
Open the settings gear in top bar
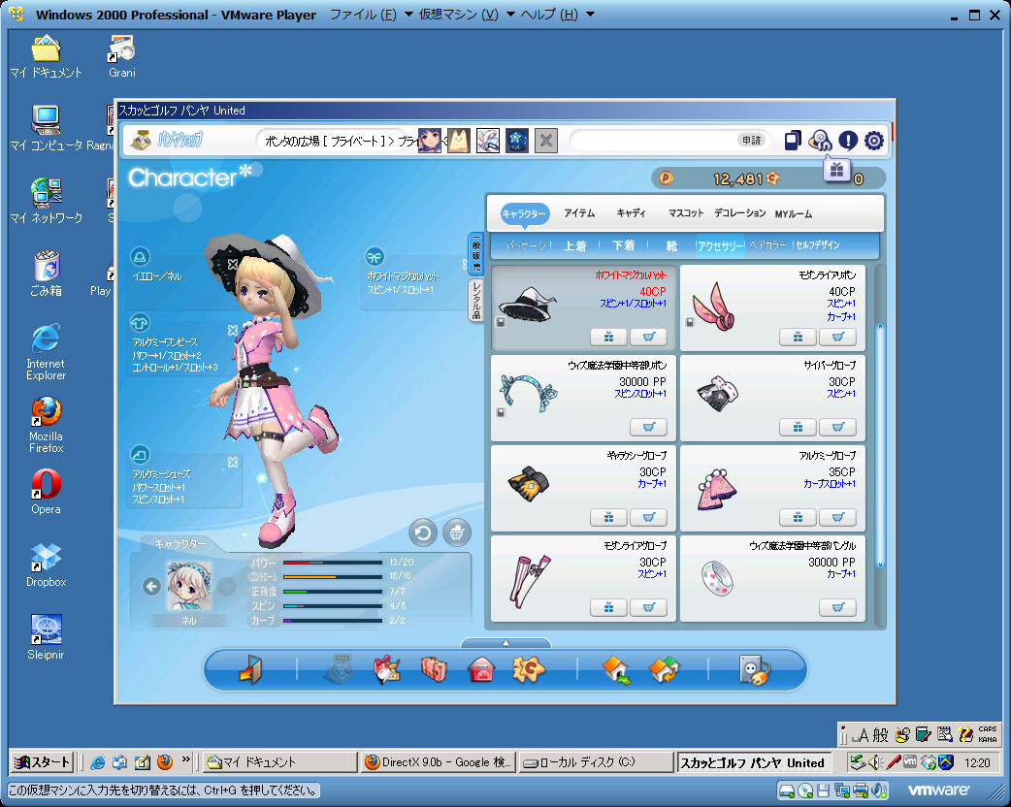click(x=873, y=141)
